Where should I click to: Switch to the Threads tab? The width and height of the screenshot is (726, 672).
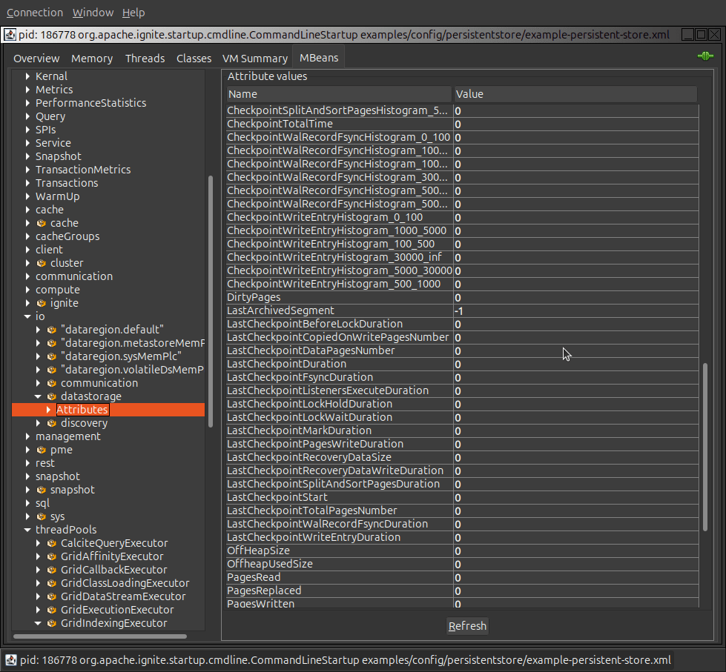[145, 59]
